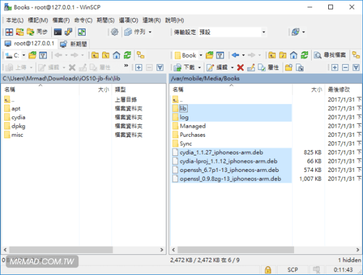Screen dimensions: 363x275
Task: Open the local drive C: dropdown
Action: pos(15,56)
